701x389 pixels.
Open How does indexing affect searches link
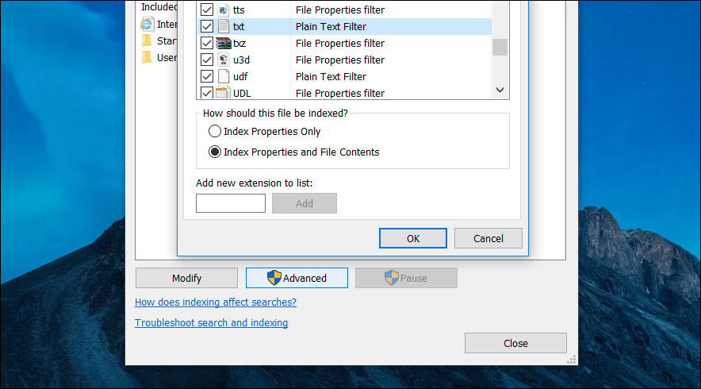(216, 302)
